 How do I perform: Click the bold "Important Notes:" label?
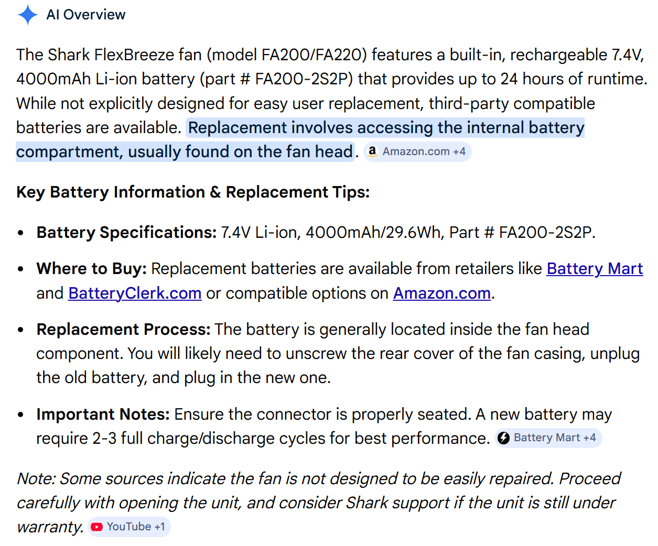click(103, 414)
